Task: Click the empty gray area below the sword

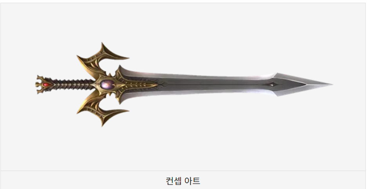Action: 184,149
